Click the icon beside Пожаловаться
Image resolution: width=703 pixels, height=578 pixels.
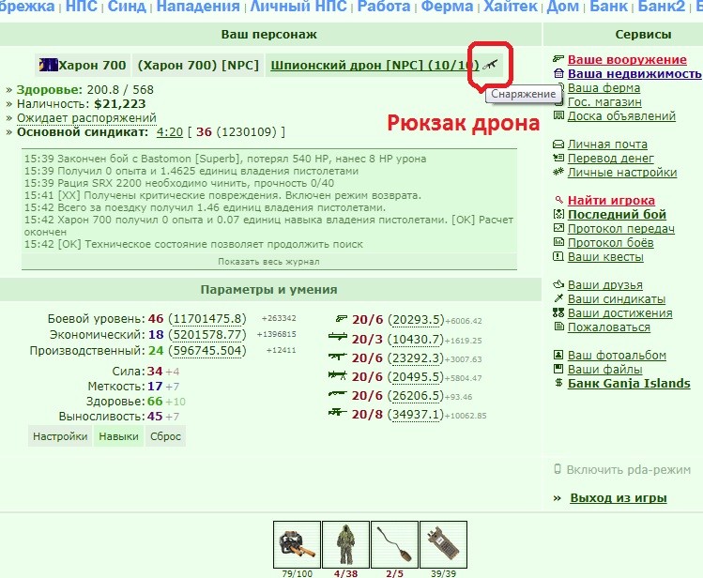[558, 327]
